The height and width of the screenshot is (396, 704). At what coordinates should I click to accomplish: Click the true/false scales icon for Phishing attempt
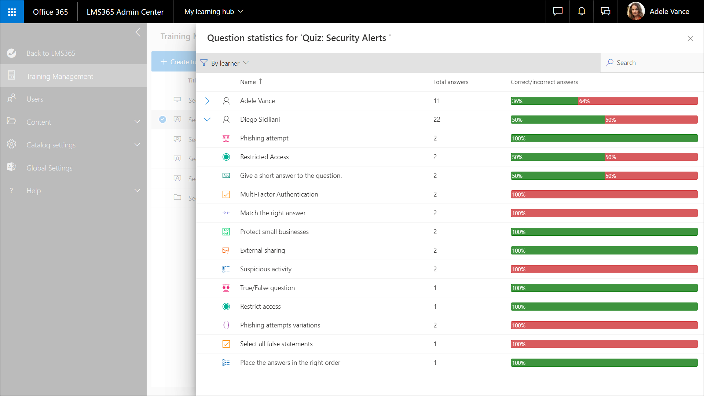coord(226,138)
